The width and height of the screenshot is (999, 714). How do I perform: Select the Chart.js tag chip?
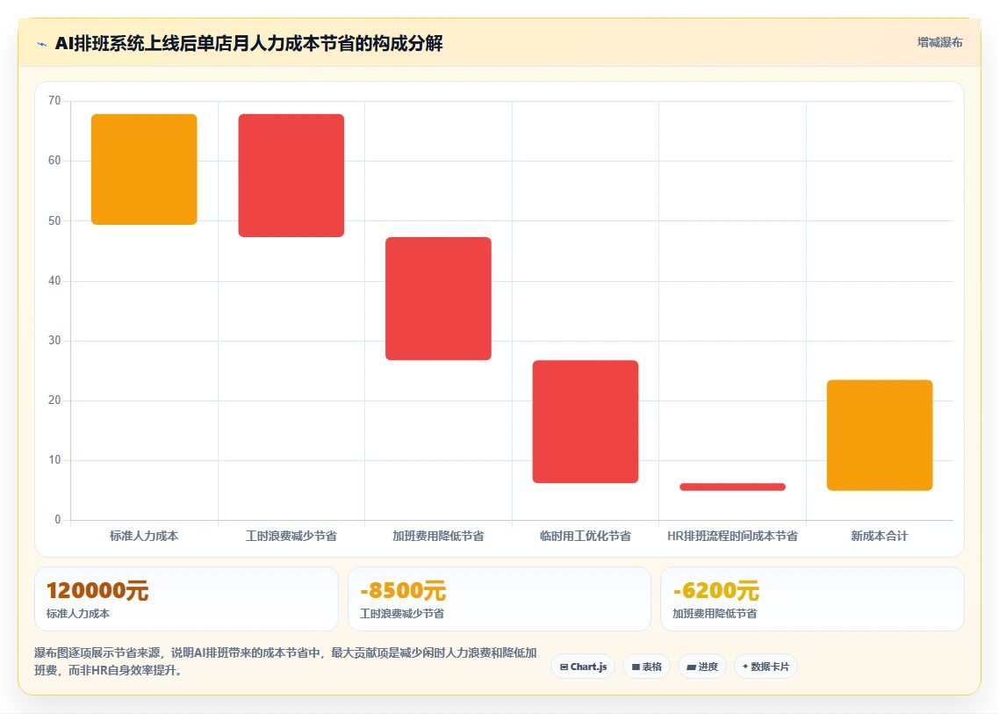click(583, 667)
